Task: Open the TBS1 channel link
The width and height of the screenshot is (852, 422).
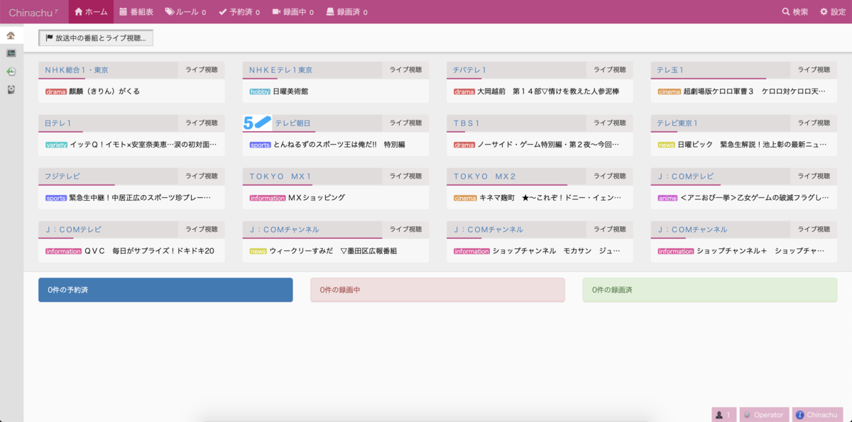Action: click(466, 123)
